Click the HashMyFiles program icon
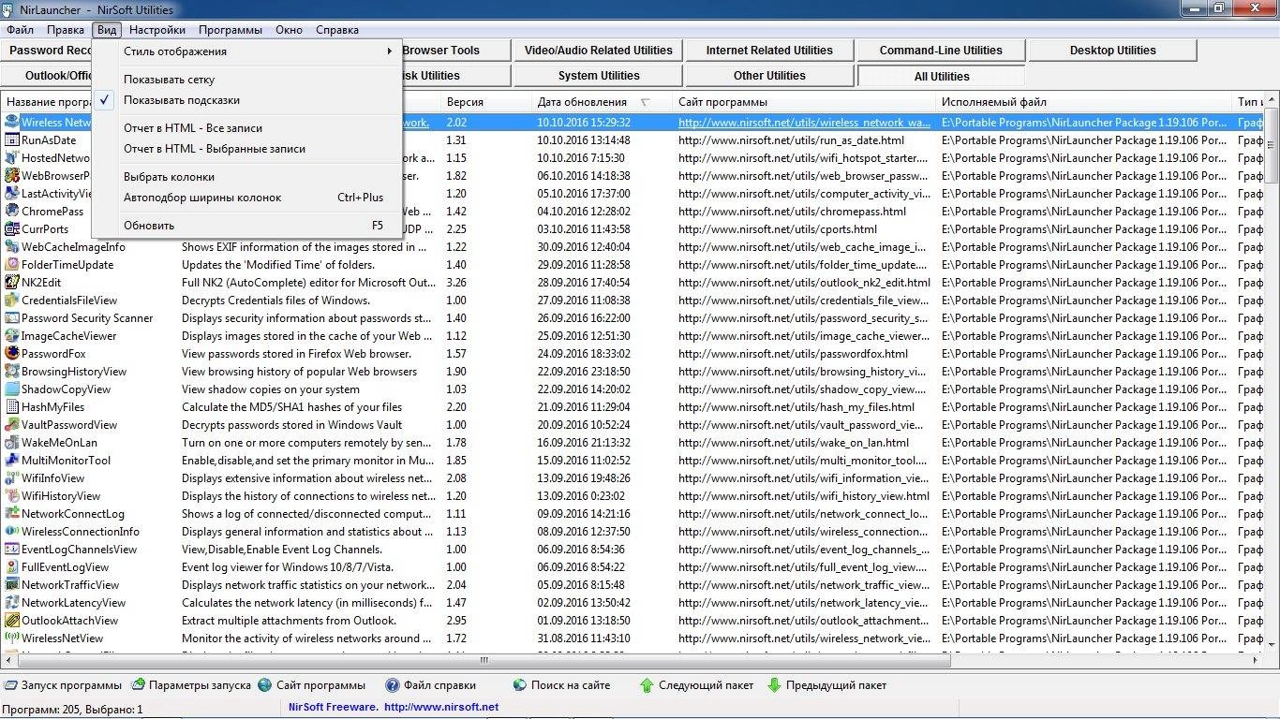Image resolution: width=1280 pixels, height=719 pixels. (12, 407)
